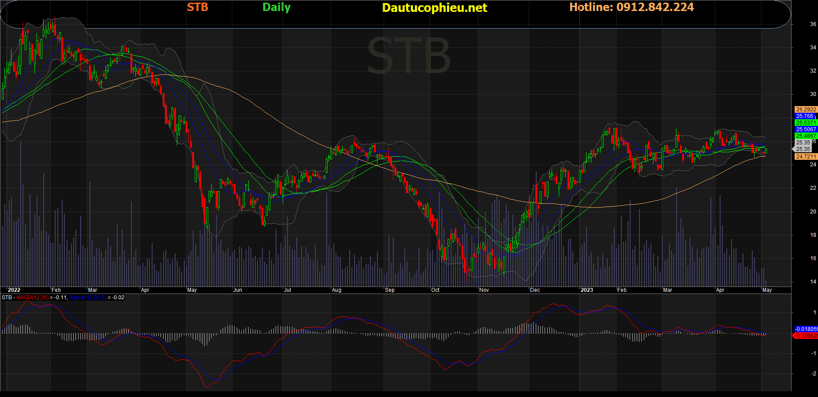Screen dimensions: 818x397
Task: Click the blue 25.5067 price label
Action: coord(806,129)
